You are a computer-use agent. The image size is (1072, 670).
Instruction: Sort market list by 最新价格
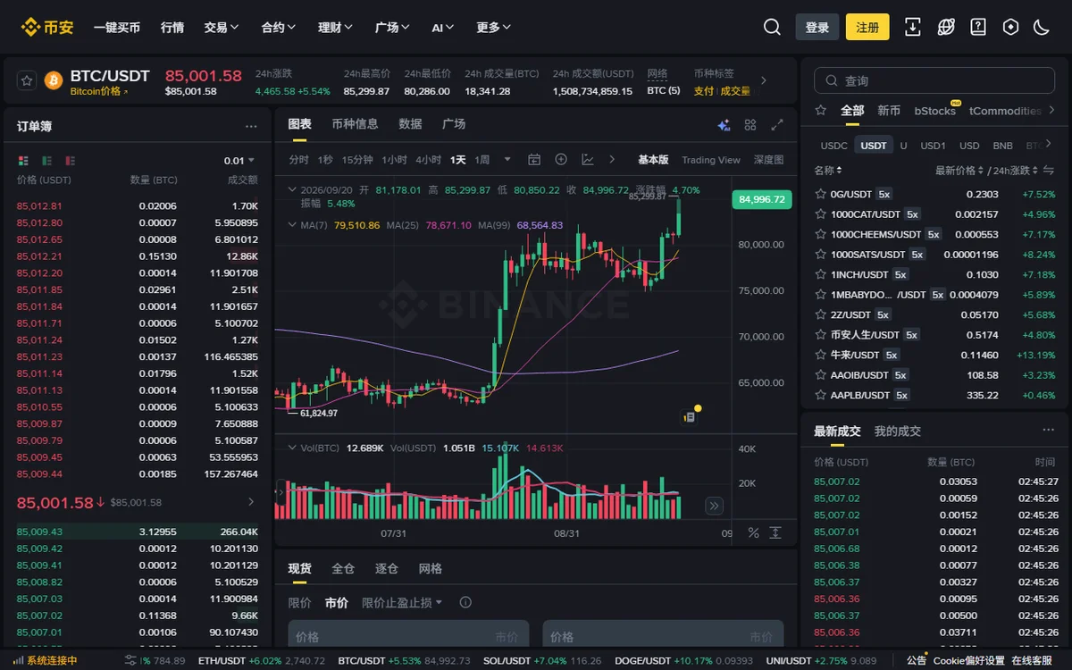pos(959,170)
